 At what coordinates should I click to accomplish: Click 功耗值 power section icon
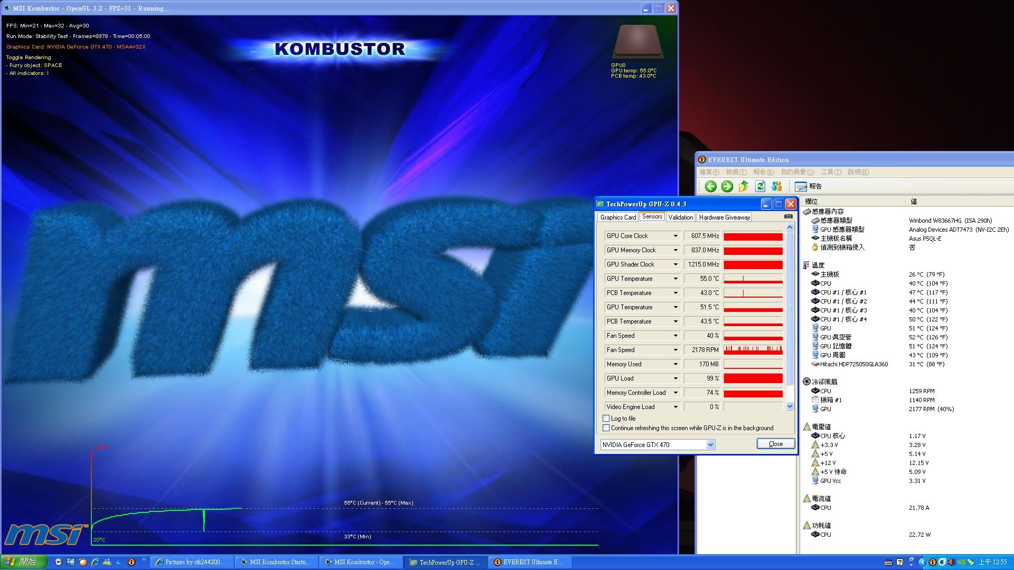[807, 525]
